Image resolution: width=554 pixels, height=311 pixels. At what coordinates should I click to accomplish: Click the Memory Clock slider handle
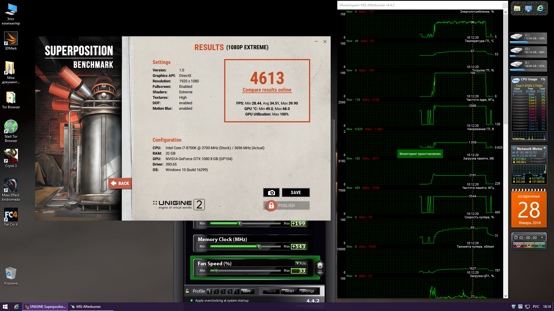click(x=259, y=246)
